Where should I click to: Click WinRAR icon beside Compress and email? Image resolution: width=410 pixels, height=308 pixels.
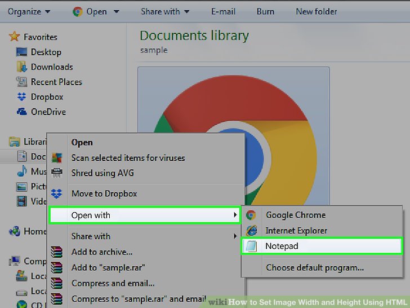click(x=57, y=283)
